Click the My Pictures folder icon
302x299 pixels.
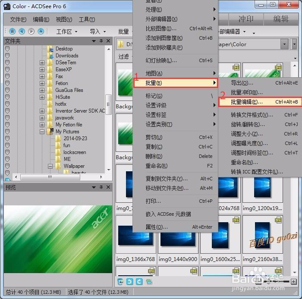50,132
